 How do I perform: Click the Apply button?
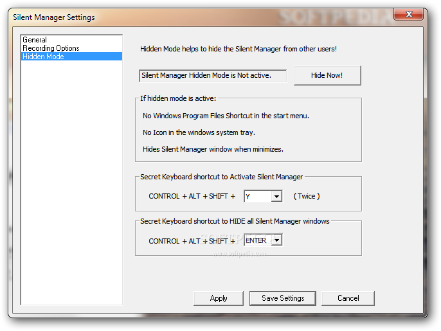click(x=219, y=298)
